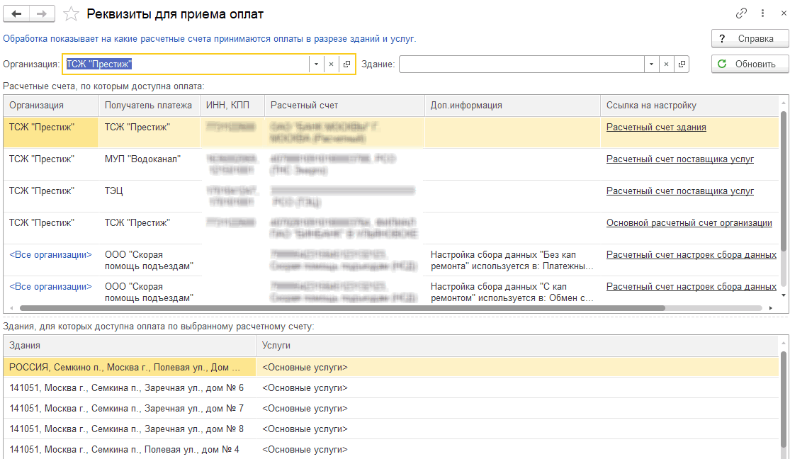Sort by Расчетный счет column header
This screenshot has height=459, width=790.
click(x=344, y=106)
